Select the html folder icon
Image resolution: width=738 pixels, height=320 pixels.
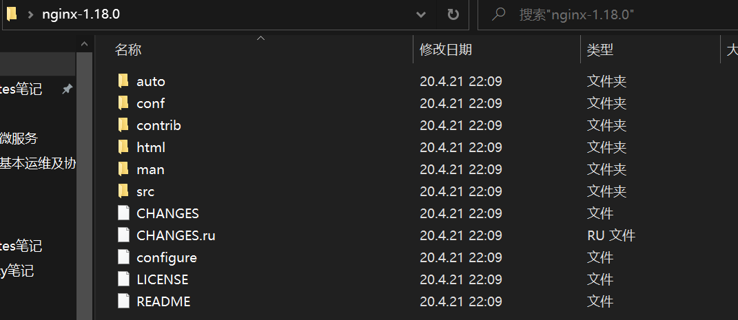click(x=123, y=147)
